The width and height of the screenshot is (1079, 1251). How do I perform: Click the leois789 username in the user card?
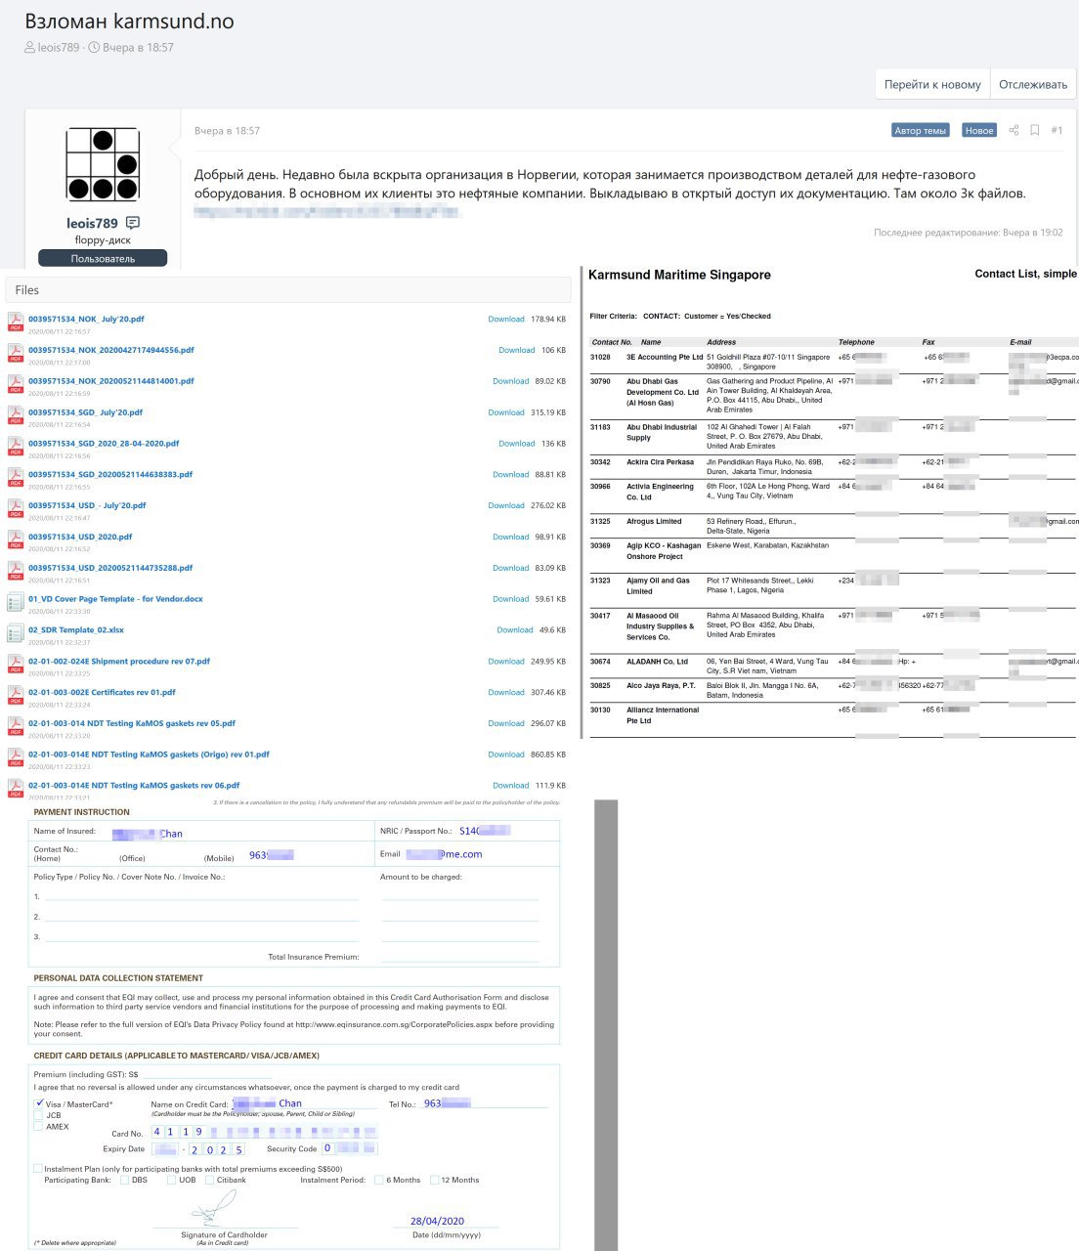(x=92, y=223)
